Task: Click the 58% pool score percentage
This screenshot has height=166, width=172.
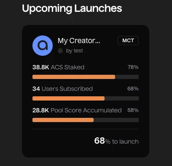Action: point(133,110)
